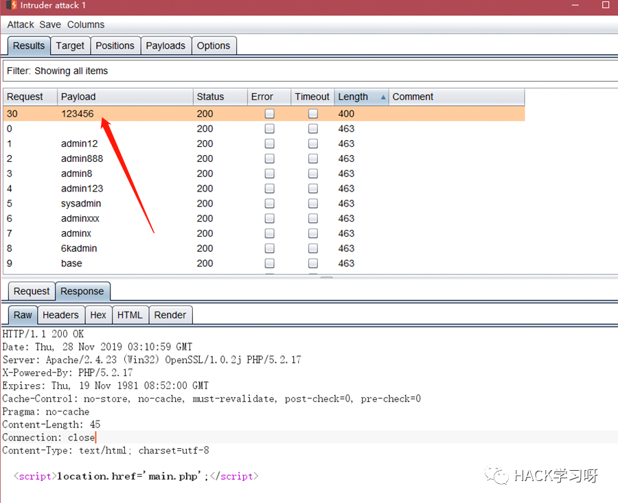Click the Burp icon in title bar
Image resolution: width=618 pixels, height=503 pixels.
[12, 5]
